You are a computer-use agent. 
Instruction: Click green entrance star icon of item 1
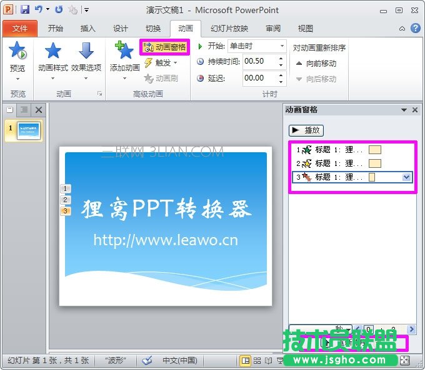tap(307, 150)
